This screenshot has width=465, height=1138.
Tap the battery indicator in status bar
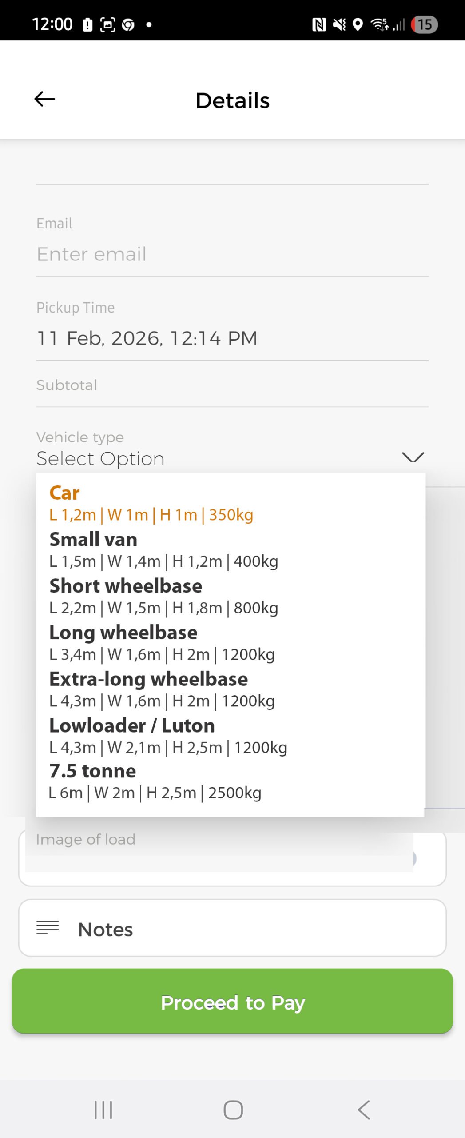pyautogui.click(x=424, y=24)
